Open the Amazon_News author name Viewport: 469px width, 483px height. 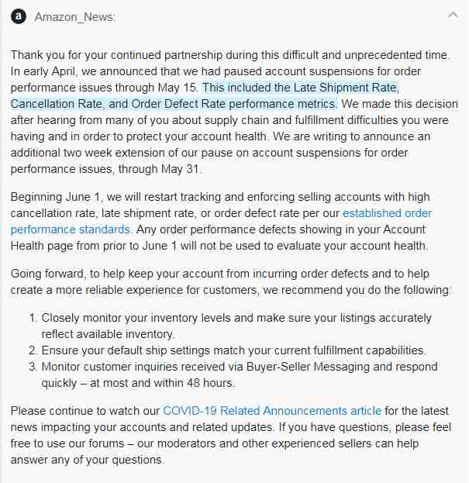pos(74,17)
